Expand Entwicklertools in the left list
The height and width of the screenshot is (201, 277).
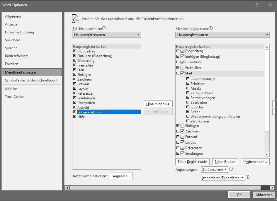75,112
